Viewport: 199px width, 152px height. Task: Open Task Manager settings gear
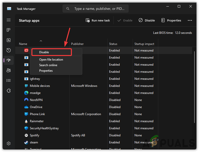pos(9,143)
